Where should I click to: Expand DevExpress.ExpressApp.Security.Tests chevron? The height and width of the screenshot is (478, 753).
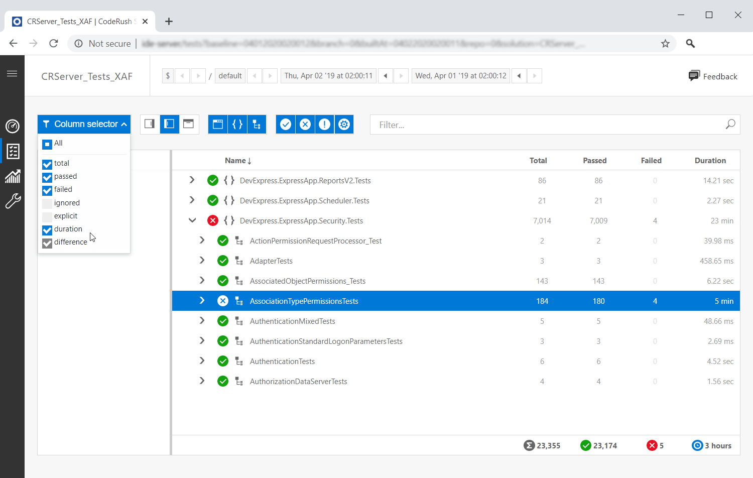192,220
